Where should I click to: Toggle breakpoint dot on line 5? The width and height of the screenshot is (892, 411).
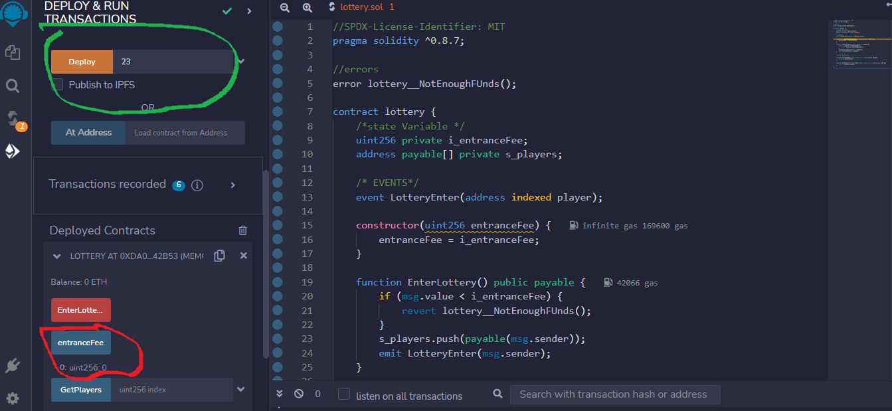click(x=278, y=84)
